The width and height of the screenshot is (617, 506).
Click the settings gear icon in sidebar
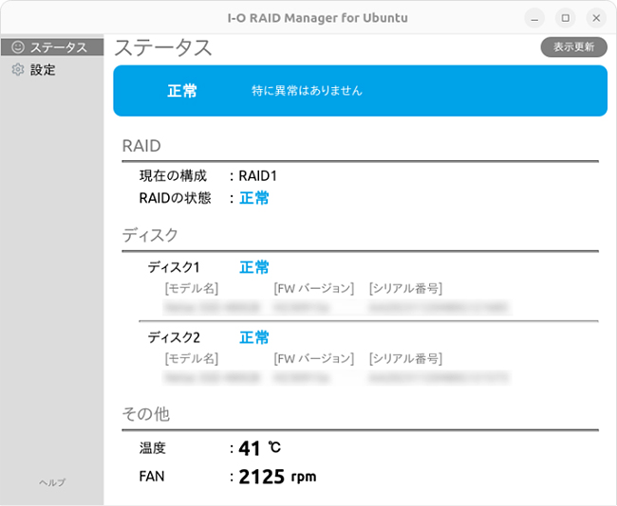click(x=17, y=70)
